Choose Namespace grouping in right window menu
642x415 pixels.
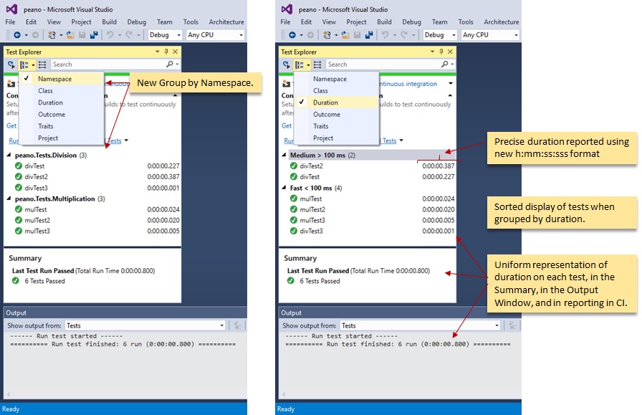[x=330, y=79]
